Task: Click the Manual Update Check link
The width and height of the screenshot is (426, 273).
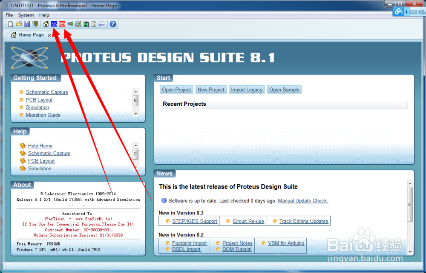Action: pos(303,201)
